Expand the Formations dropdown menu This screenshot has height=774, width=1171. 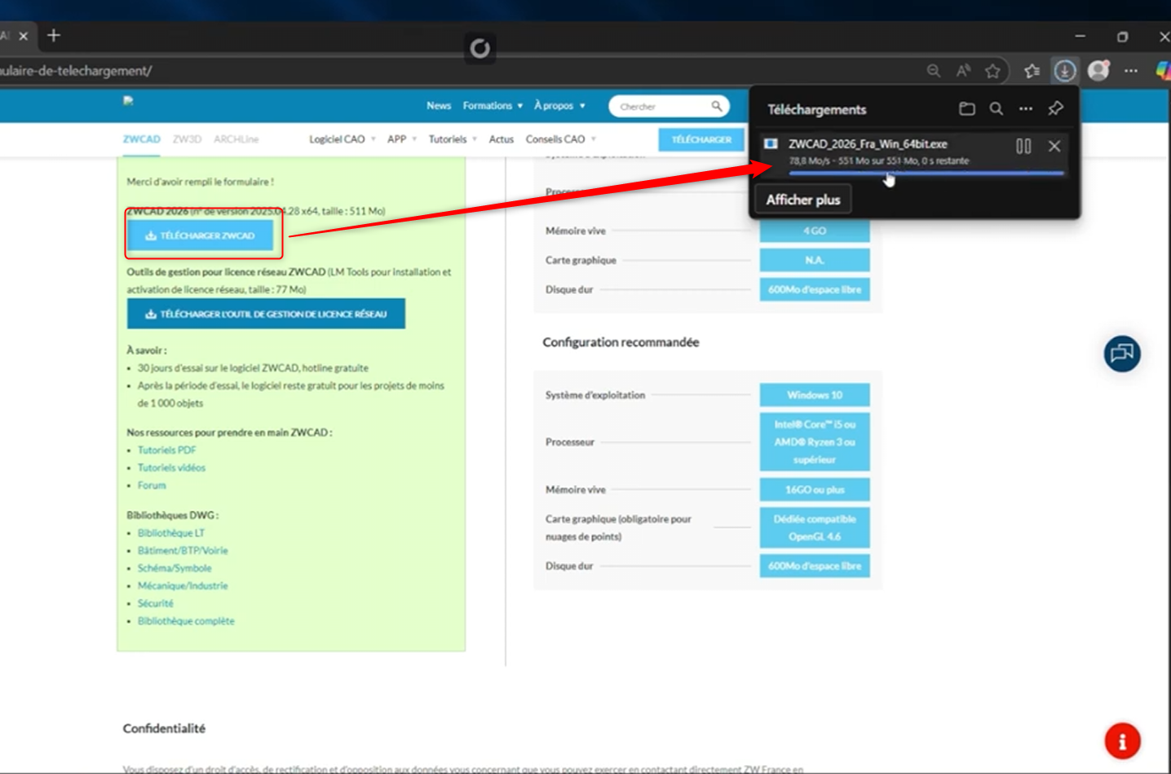[x=493, y=106]
